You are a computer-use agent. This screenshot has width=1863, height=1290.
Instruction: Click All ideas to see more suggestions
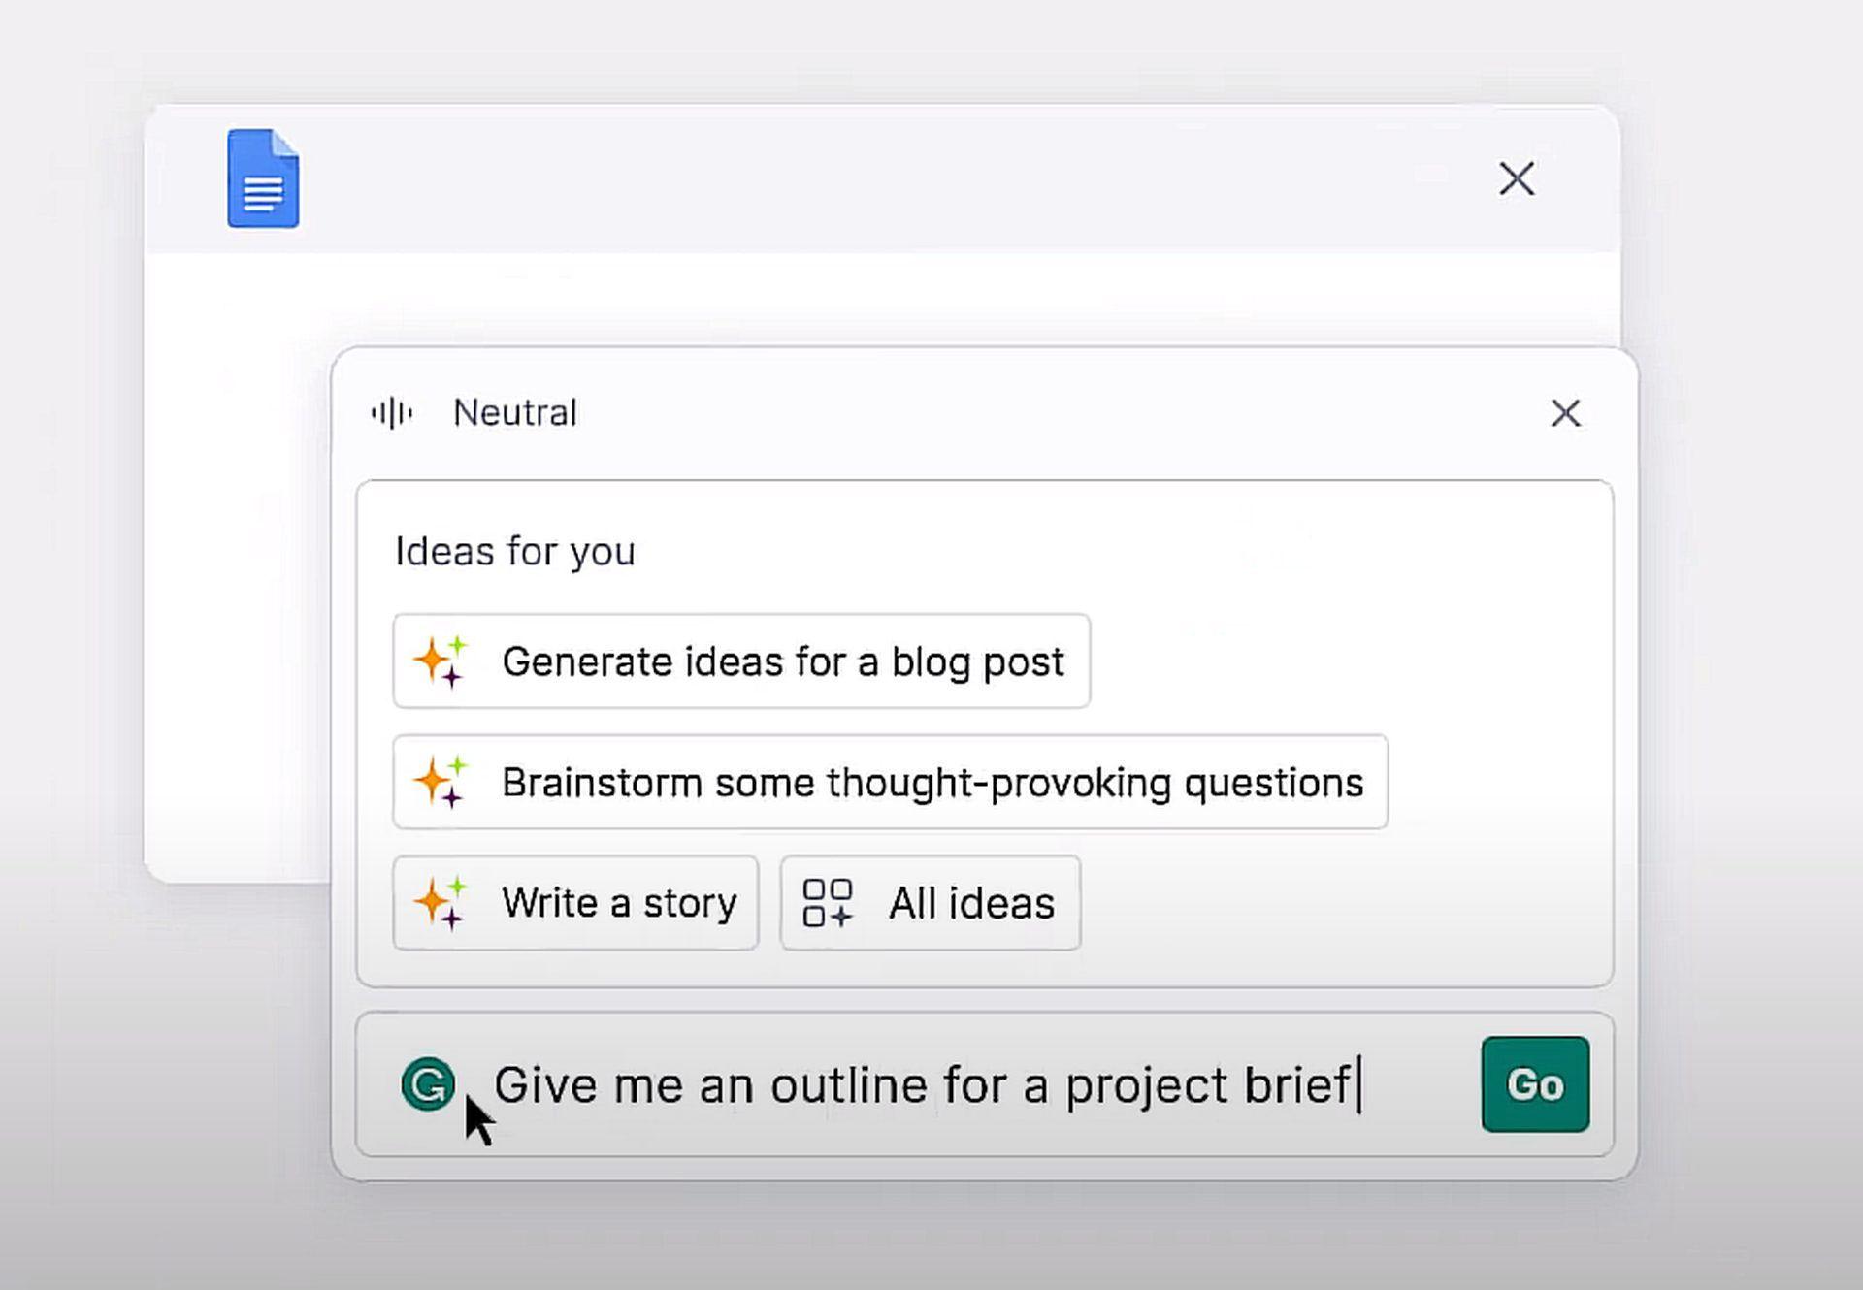click(931, 902)
